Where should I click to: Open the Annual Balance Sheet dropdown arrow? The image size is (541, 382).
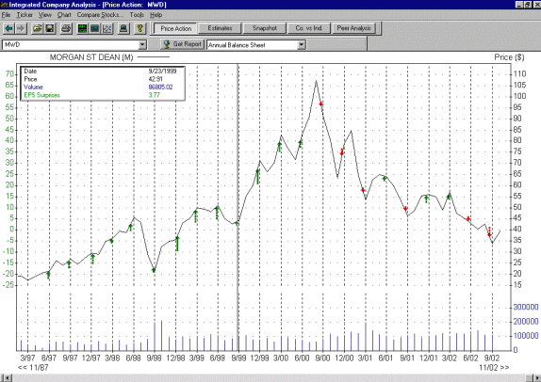(x=302, y=45)
